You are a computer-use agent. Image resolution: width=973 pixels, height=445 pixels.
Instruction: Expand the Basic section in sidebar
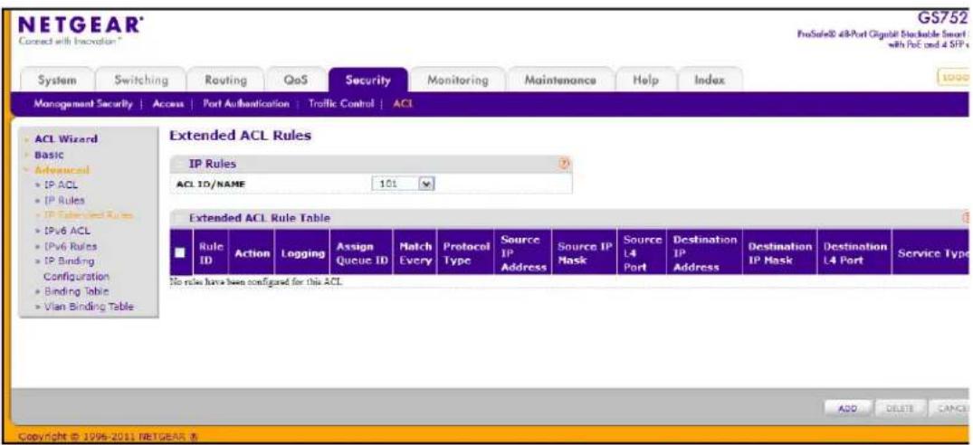click(47, 155)
